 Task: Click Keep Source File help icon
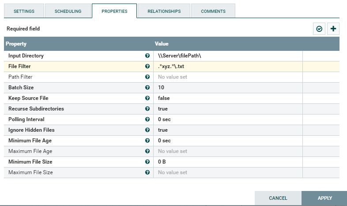pos(147,98)
